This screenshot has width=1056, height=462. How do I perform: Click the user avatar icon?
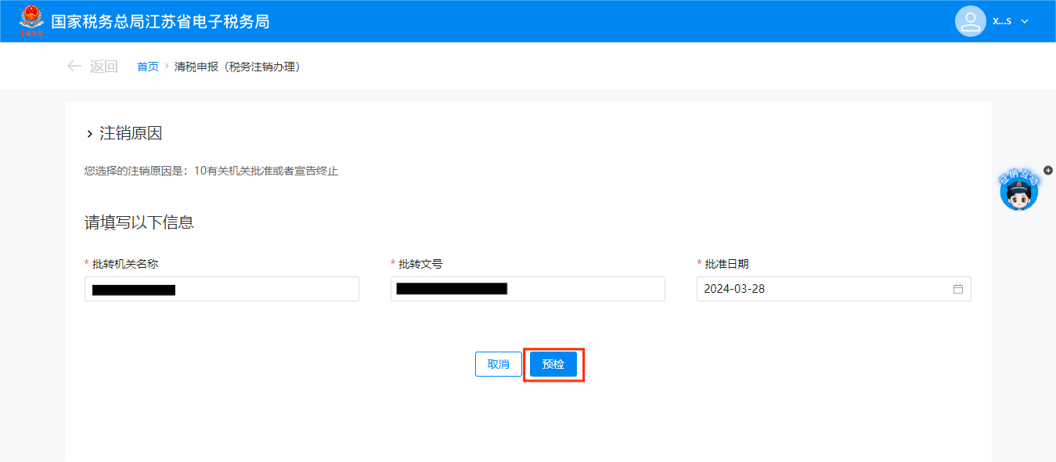(x=970, y=21)
